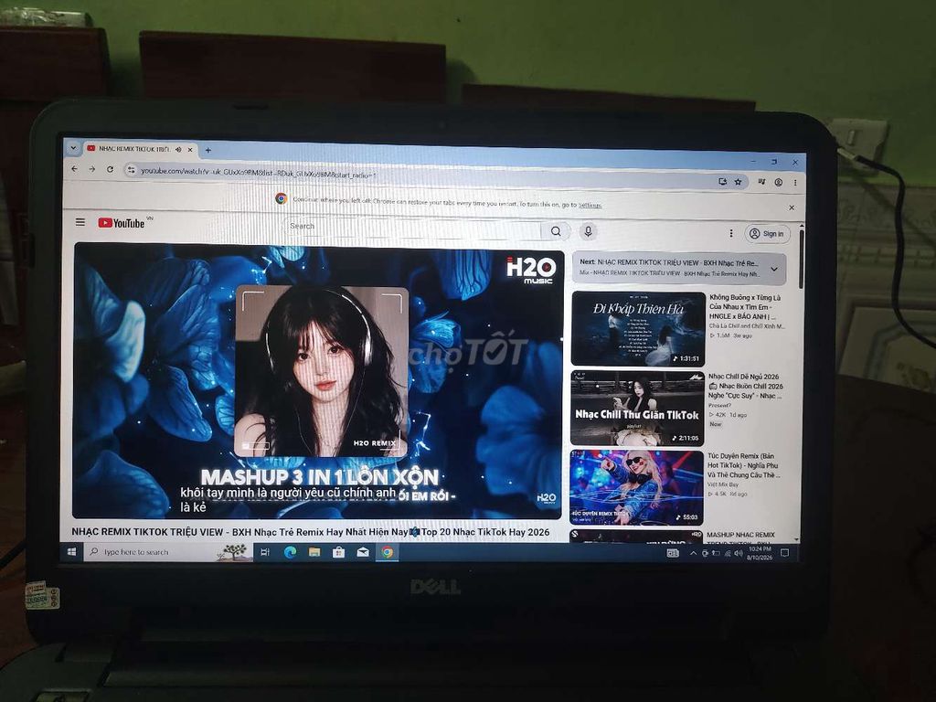The width and height of the screenshot is (936, 702).
Task: Open the clock showing 10:24 PM
Action: point(760,553)
